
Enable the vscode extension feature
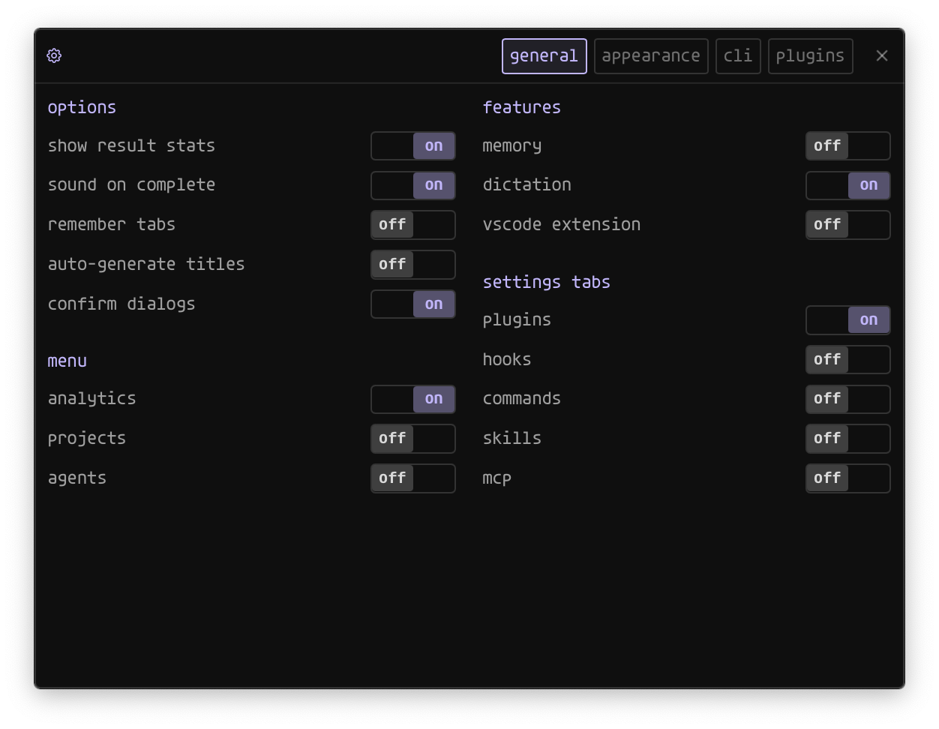[847, 224]
